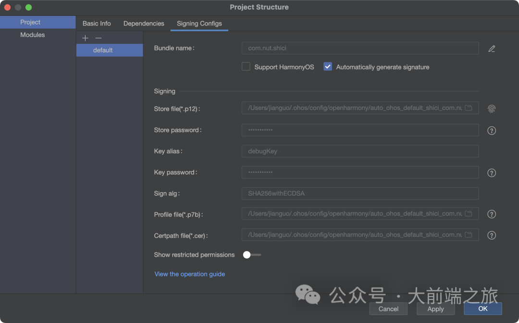Open the Dependencies tab
Screen dimensions: 519x323
pos(144,24)
